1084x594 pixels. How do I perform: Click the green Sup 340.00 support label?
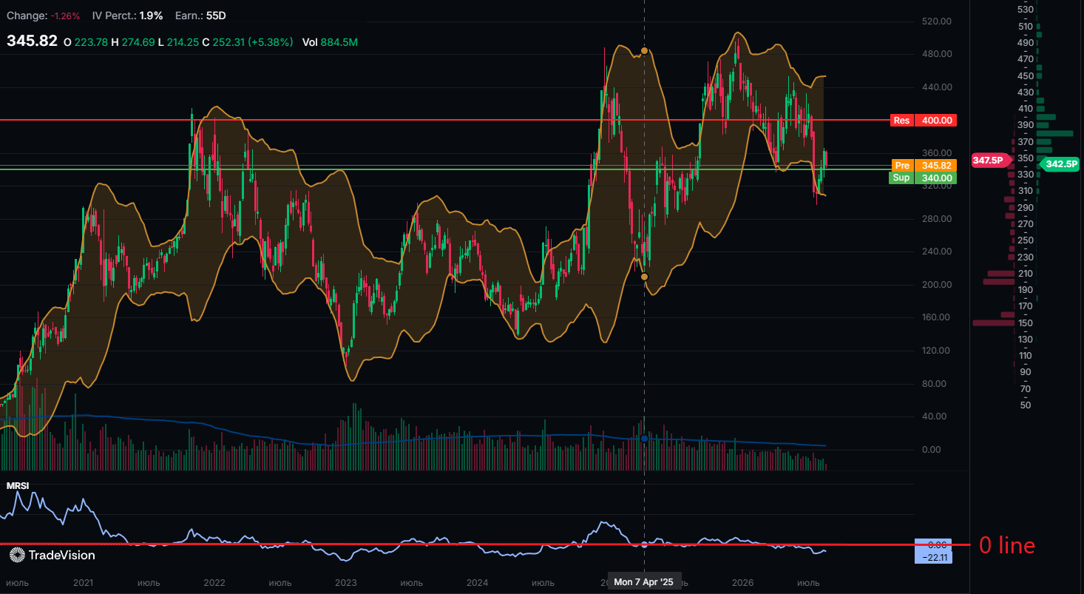pos(923,178)
